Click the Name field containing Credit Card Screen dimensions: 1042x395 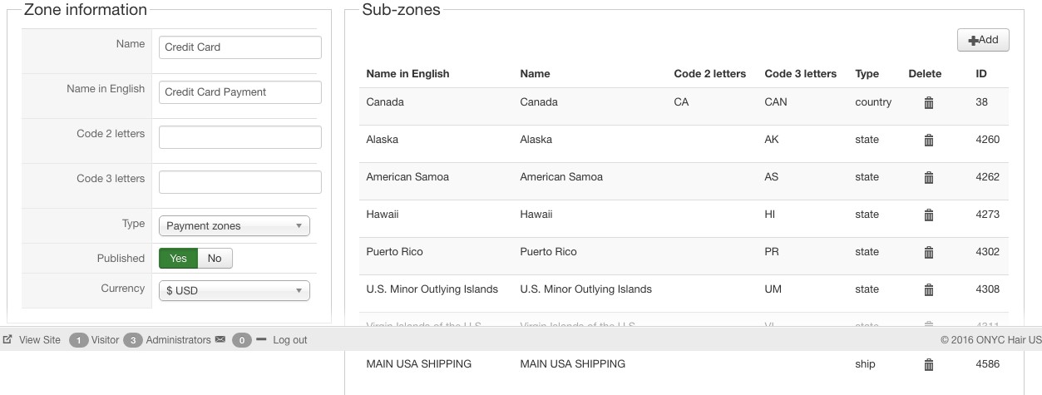(x=240, y=47)
